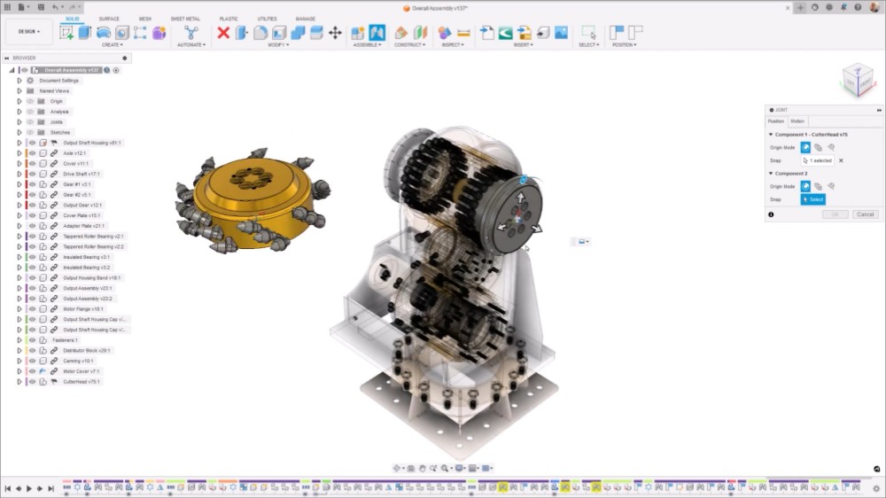This screenshot has height=498, width=886.
Task: Activate the Move/Copy arrows tool
Action: [x=335, y=33]
